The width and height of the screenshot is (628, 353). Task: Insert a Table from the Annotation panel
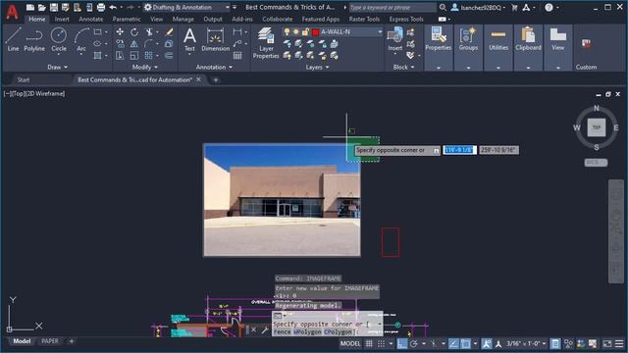(237, 56)
